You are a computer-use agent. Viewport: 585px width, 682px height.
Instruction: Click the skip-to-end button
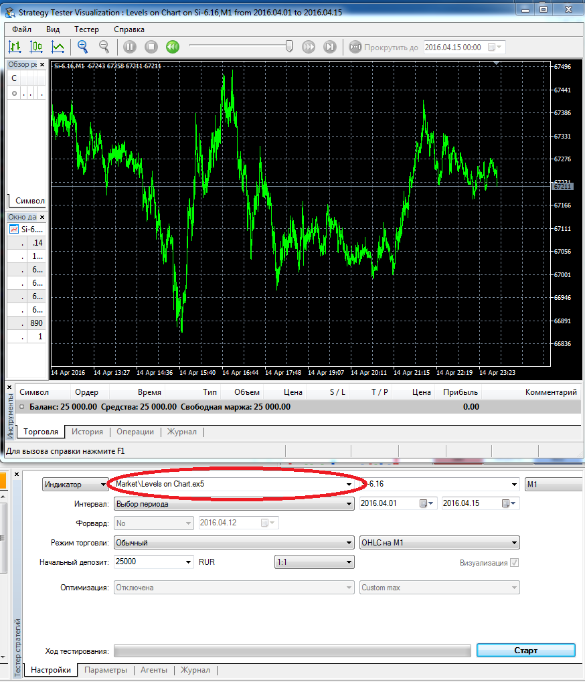[330, 47]
